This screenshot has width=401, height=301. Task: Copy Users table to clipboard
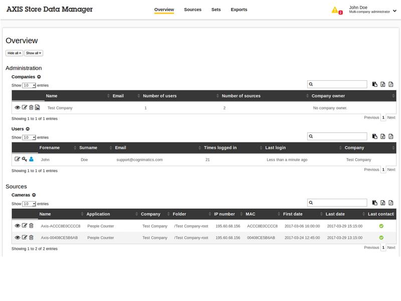tap(374, 136)
